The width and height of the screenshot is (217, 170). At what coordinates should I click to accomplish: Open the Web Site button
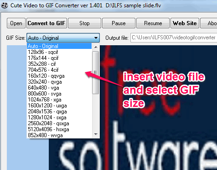(x=185, y=23)
